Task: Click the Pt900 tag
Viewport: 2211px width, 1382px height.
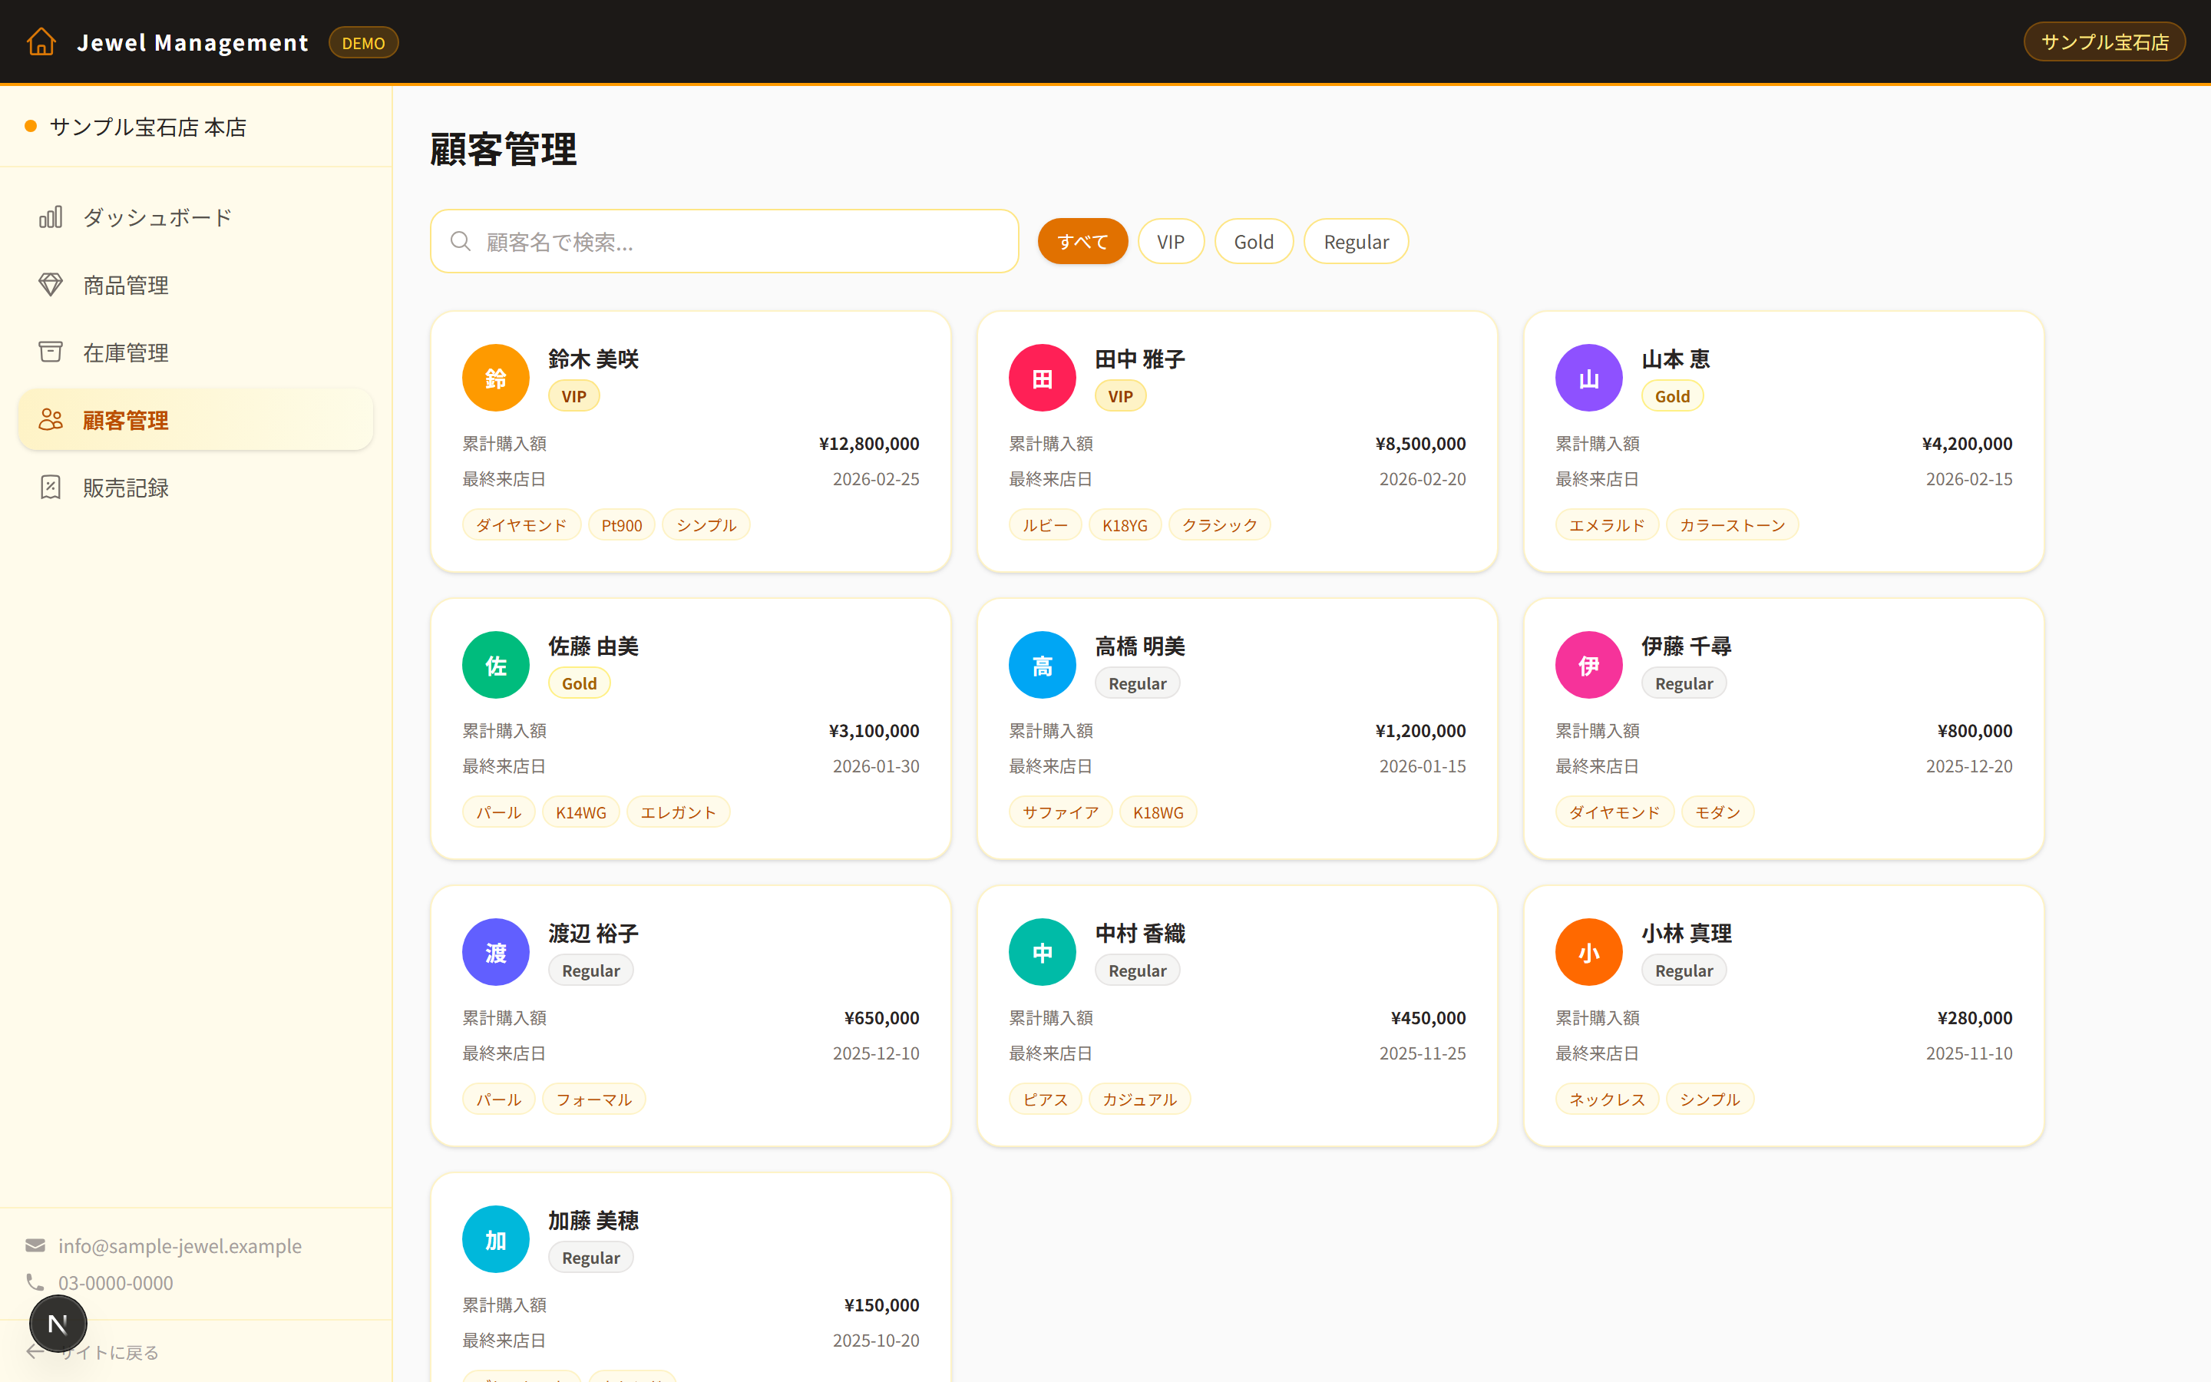Action: [621, 524]
